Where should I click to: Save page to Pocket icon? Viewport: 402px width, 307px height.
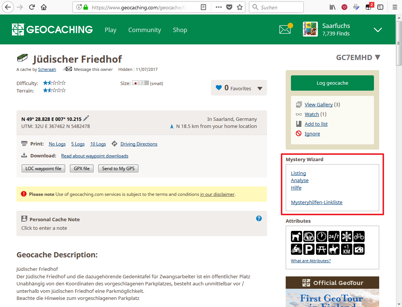click(229, 7)
